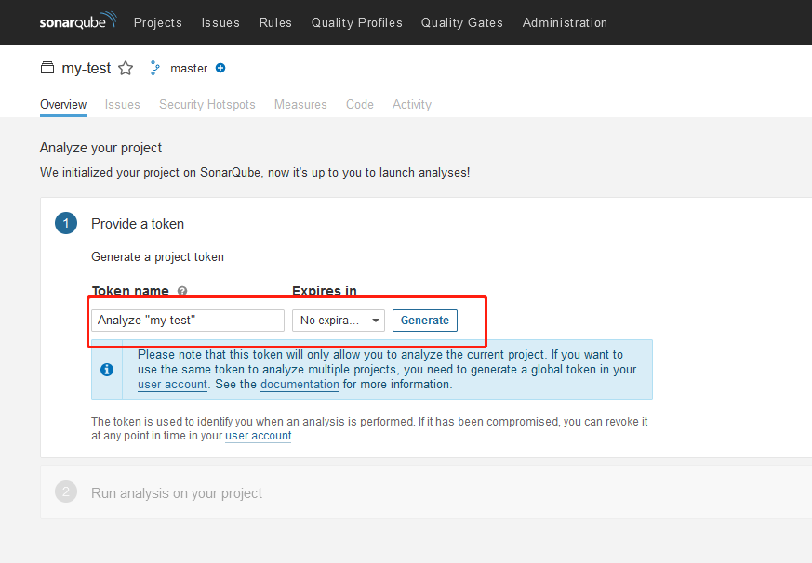The image size is (812, 563).
Task: Click Token name help question icon
Action: pyautogui.click(x=182, y=291)
